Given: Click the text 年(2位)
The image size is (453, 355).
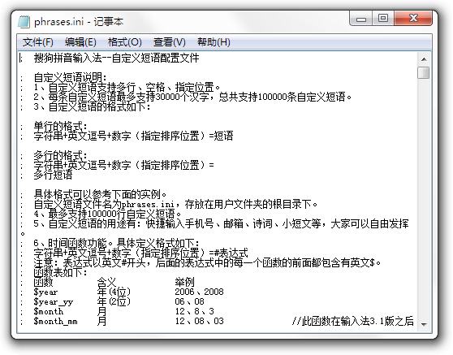Looking at the screenshot, I should (114, 301).
